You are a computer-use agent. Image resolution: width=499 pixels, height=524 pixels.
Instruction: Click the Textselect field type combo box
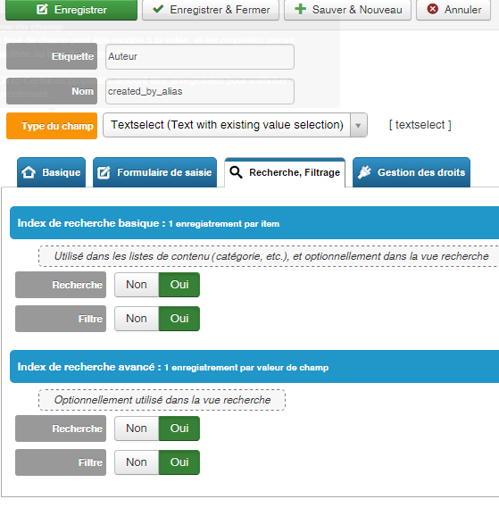point(235,125)
